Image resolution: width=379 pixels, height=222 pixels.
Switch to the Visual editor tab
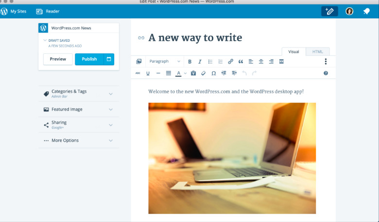pyautogui.click(x=293, y=51)
